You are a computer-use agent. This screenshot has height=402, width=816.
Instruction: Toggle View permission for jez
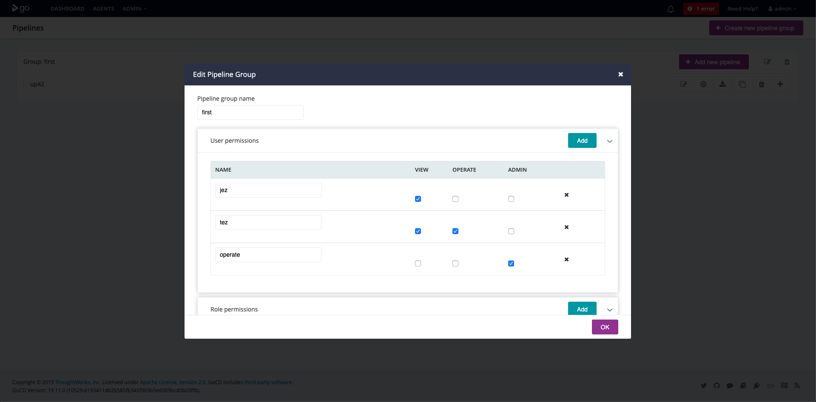coord(418,199)
